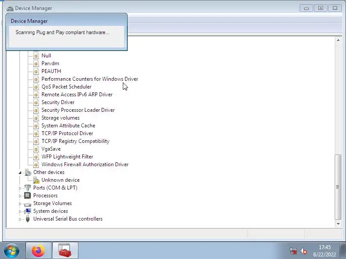Click the Parvdm driver icon
Viewport: 346px width, 259px height.
(x=36, y=63)
